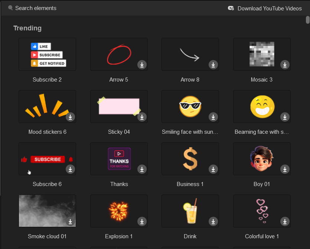Click the 'Explosion 1' label

[119, 236]
